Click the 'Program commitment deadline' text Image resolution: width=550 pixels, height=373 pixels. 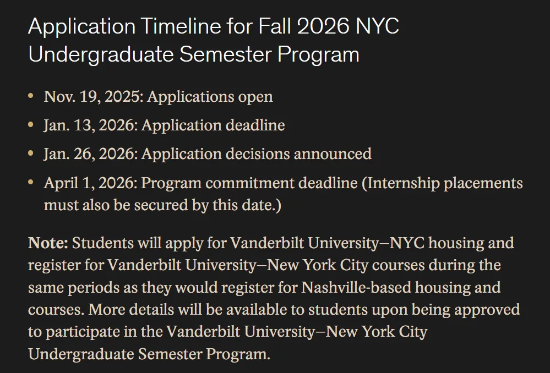point(249,182)
